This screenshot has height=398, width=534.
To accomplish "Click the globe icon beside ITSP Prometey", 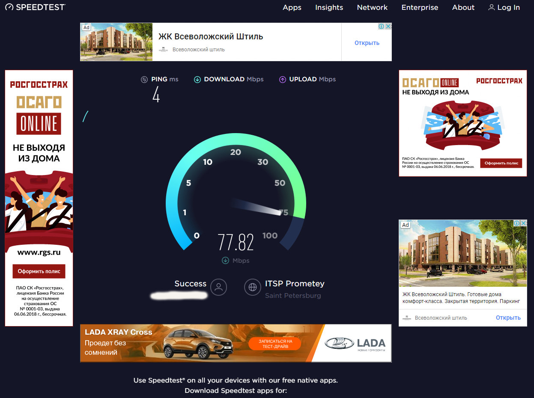I will [x=253, y=287].
